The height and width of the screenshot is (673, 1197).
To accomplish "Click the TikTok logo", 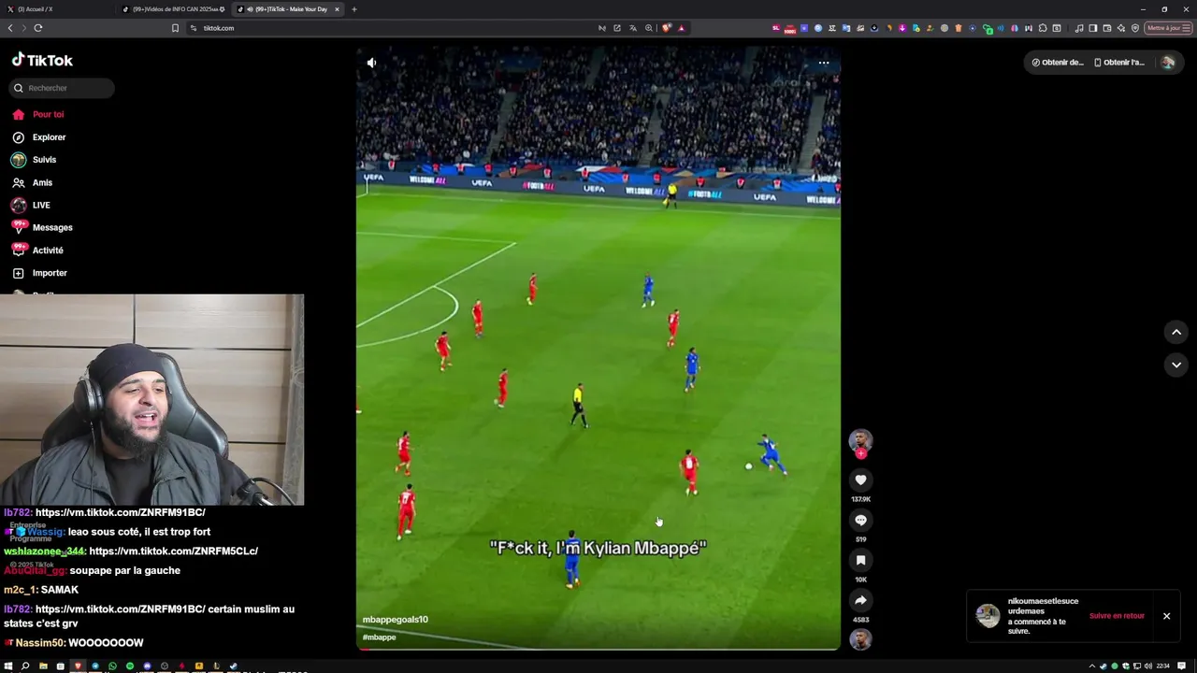I will coord(42,60).
